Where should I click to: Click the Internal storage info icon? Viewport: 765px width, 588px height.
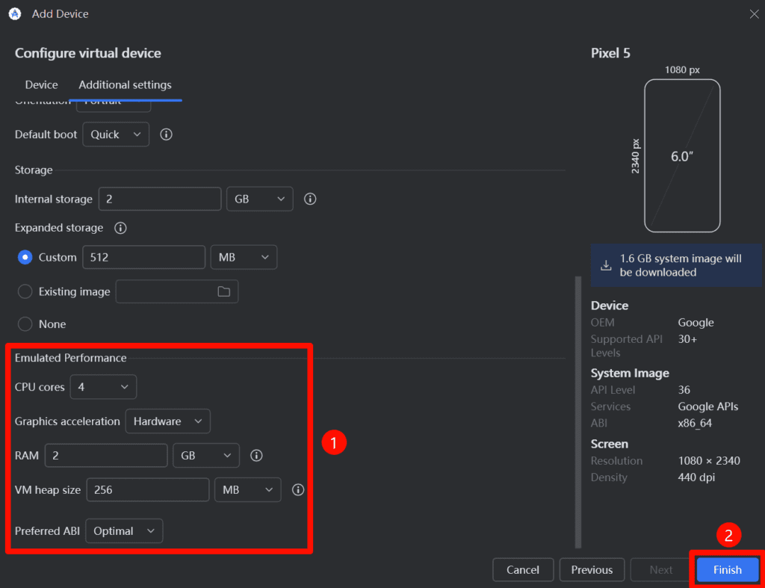click(x=311, y=199)
